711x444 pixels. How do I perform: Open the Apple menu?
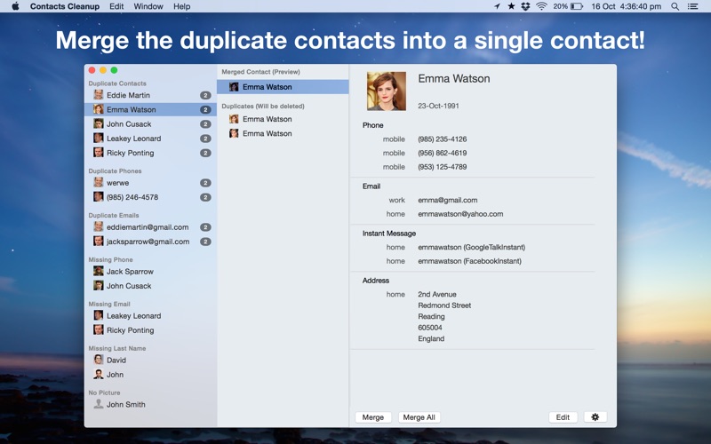click(15, 6)
